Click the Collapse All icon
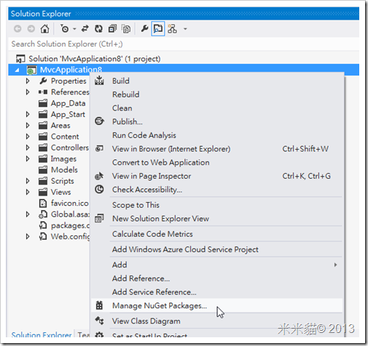 coord(112,29)
